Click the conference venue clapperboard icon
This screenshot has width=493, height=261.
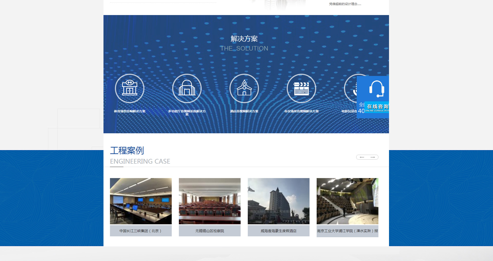pos(301,88)
